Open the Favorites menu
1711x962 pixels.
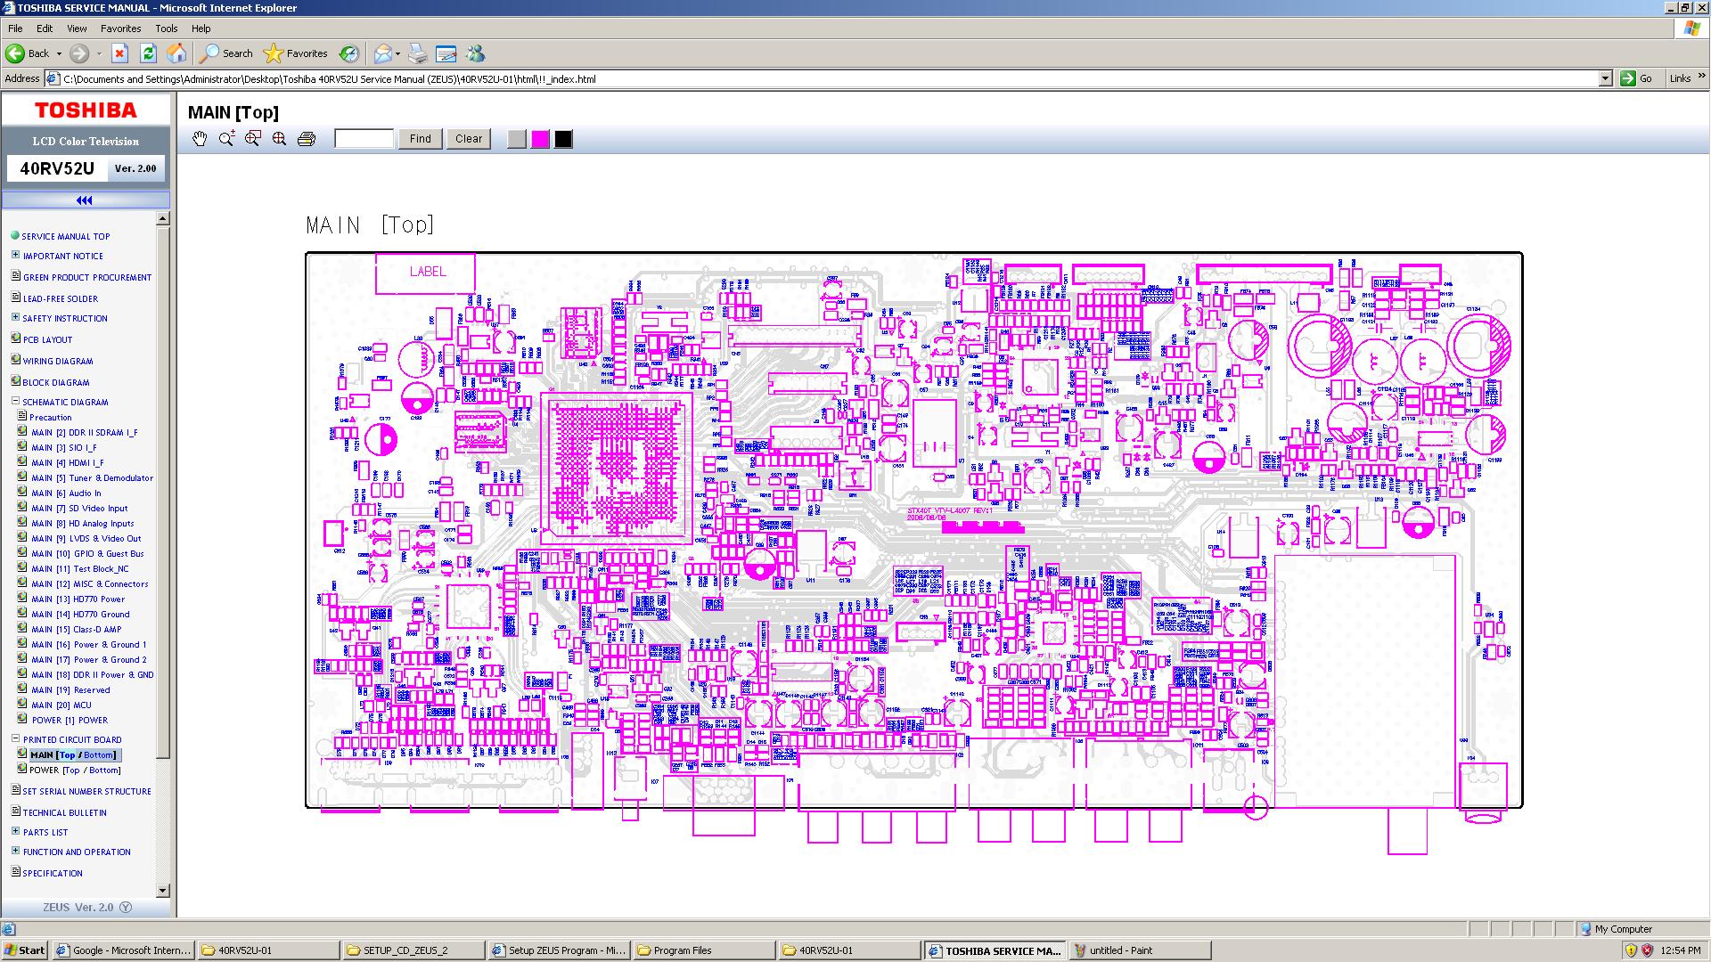(120, 29)
